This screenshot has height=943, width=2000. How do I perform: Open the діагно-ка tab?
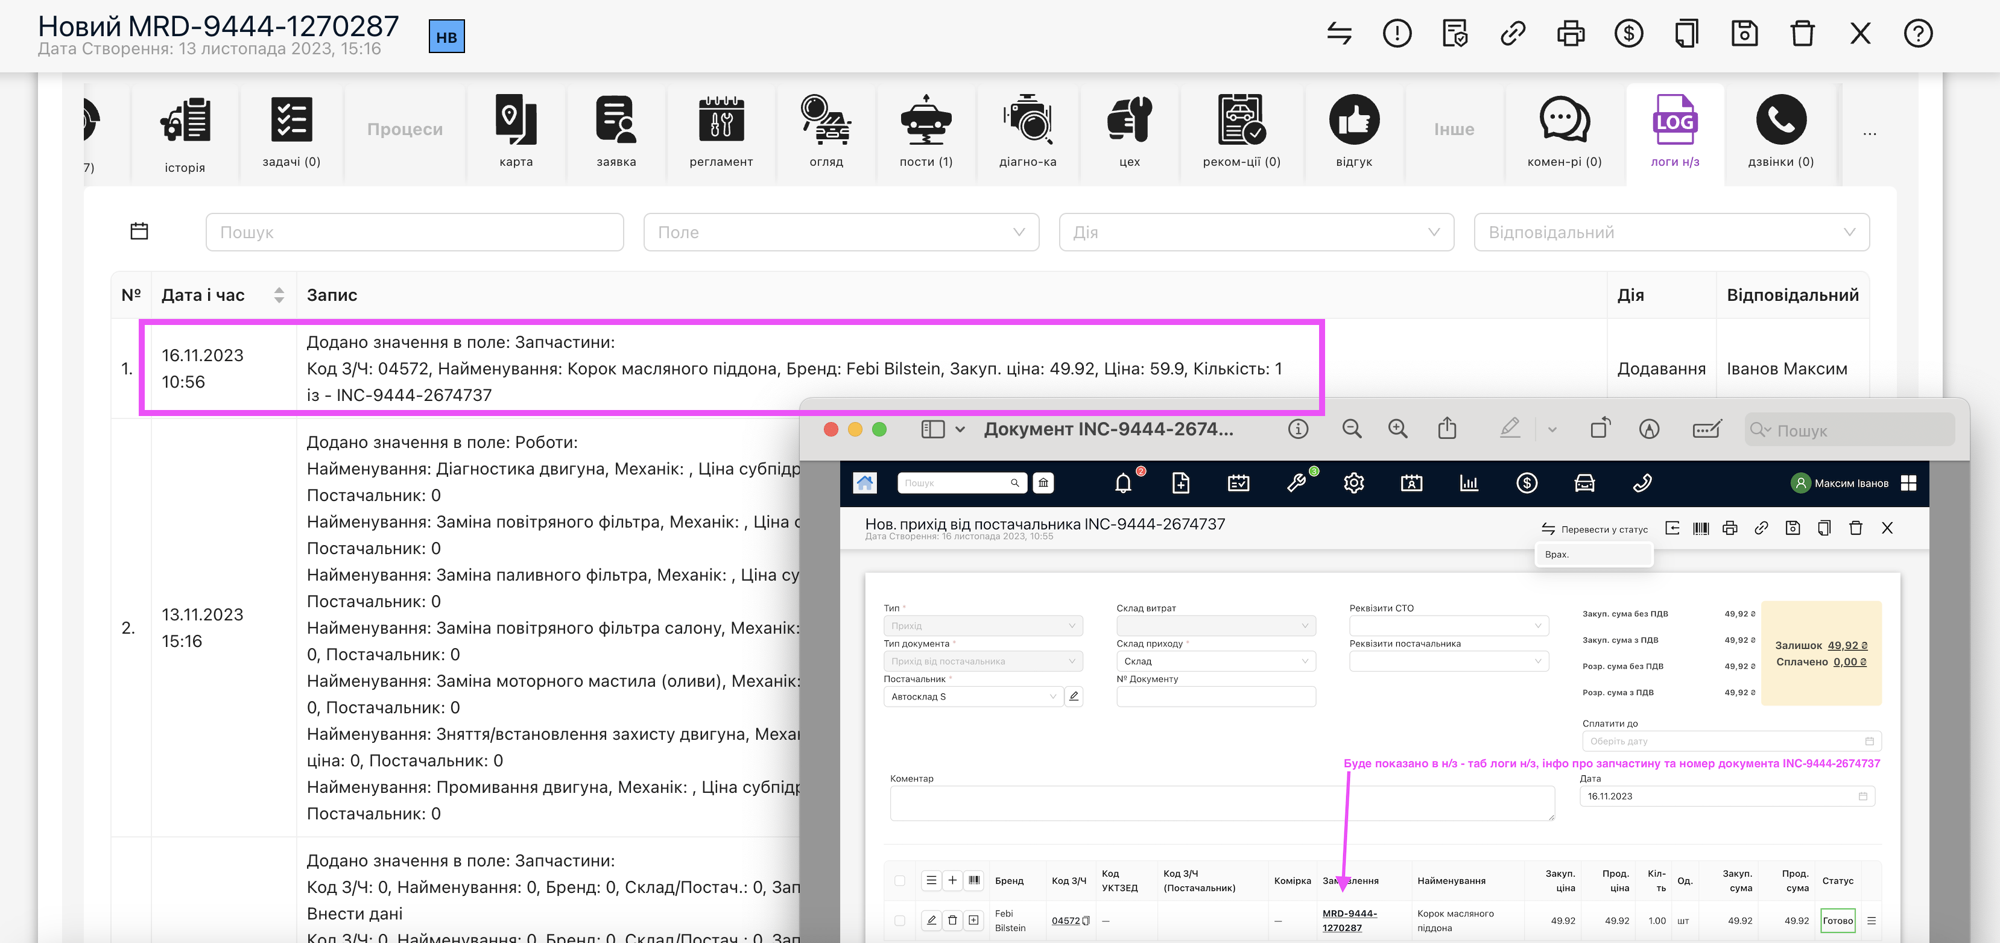(1027, 132)
